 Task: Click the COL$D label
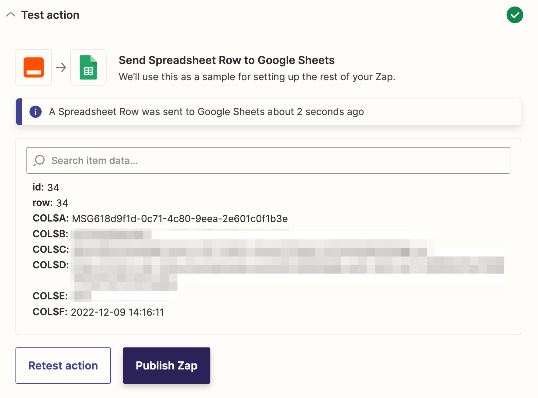tap(51, 265)
